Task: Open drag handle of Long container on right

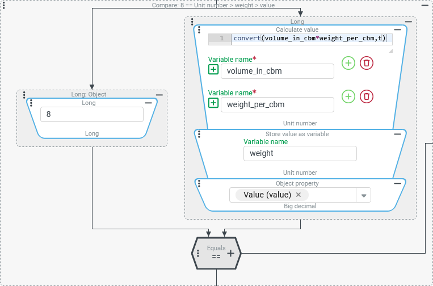Action: (192, 22)
